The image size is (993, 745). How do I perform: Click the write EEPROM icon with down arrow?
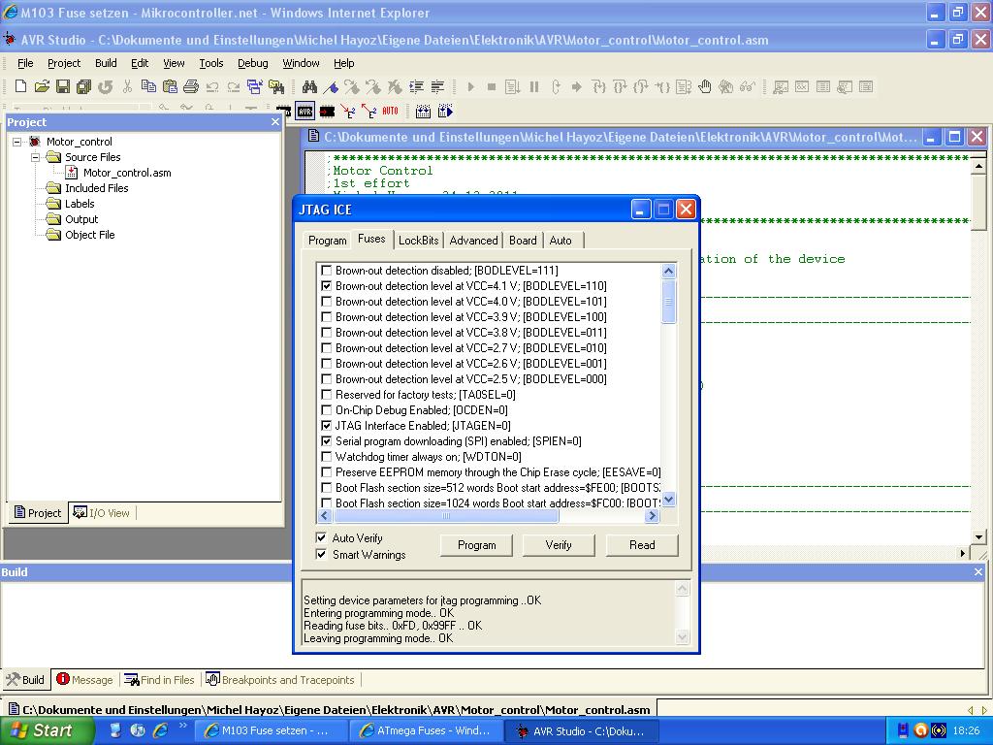(x=348, y=112)
